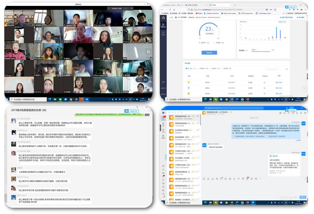Viewport: 314px width, 214px height.
Task: Open the group settings gear in the messenger chat header
Action: [x=305, y=113]
